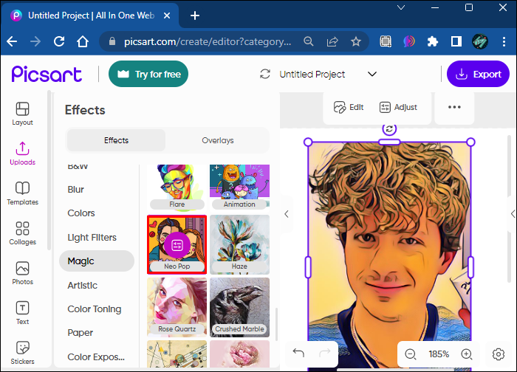
Task: Select the Color Exposure category
Action: [x=96, y=356]
